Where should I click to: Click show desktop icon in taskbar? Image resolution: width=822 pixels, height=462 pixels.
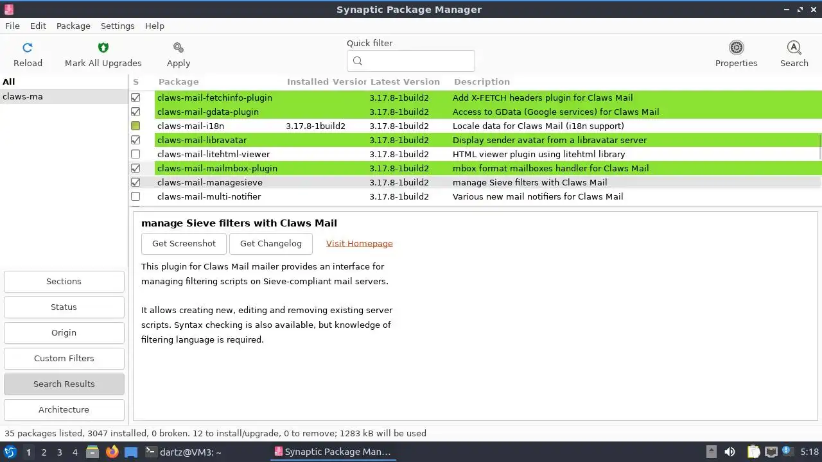(131, 452)
